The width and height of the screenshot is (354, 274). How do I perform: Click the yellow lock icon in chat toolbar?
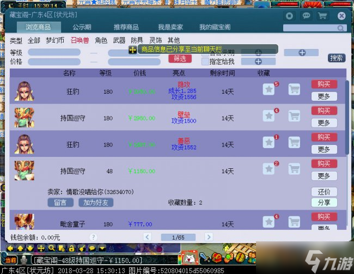[71, 248]
